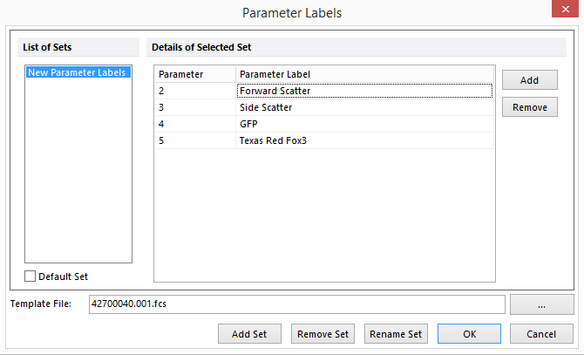The width and height of the screenshot is (584, 355).
Task: Close the Parameter Labels dialog window
Action: 562,12
